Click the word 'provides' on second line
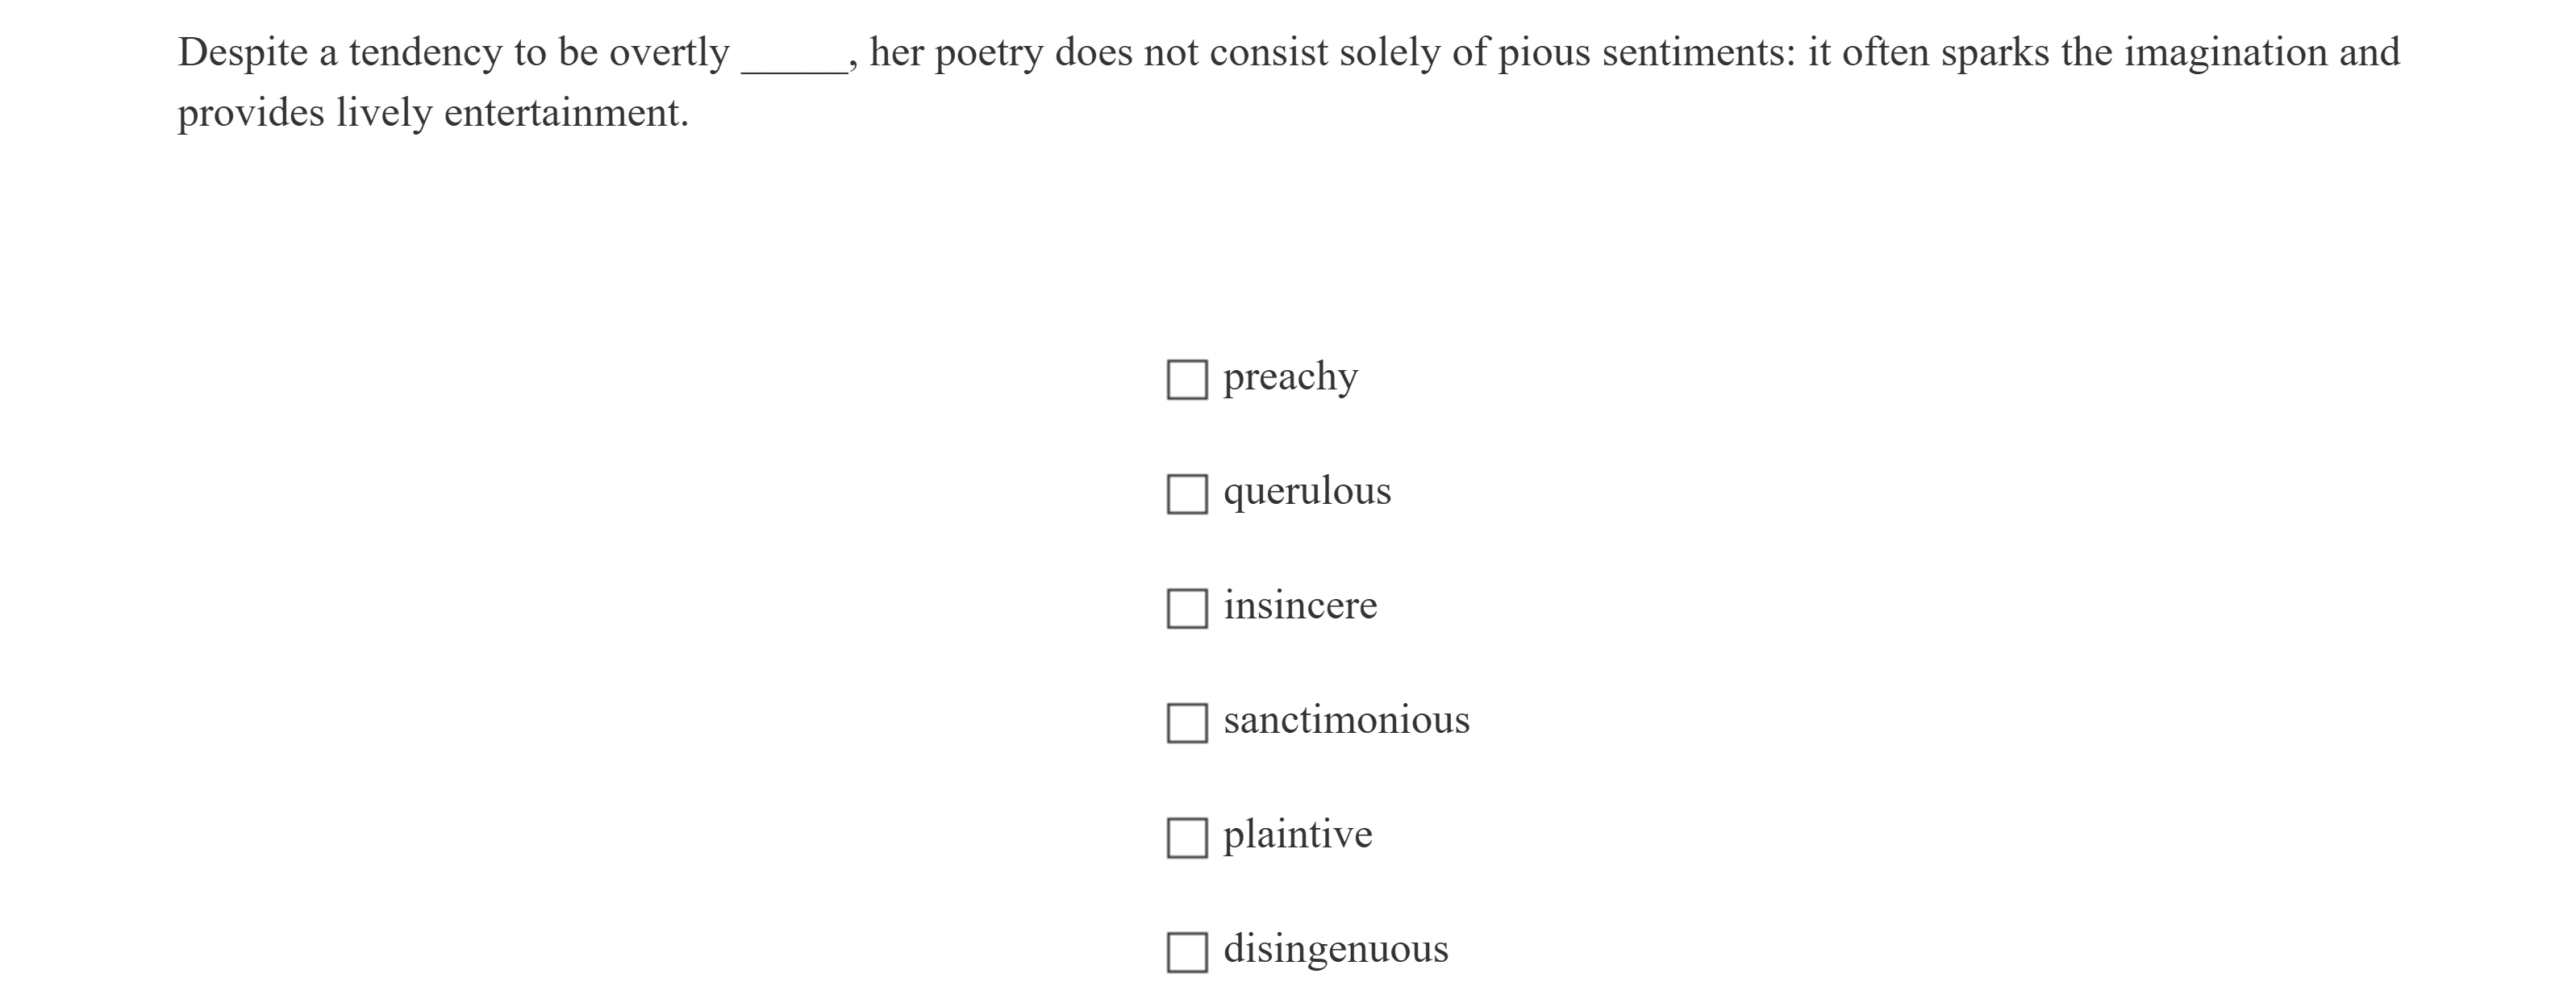 [251, 113]
